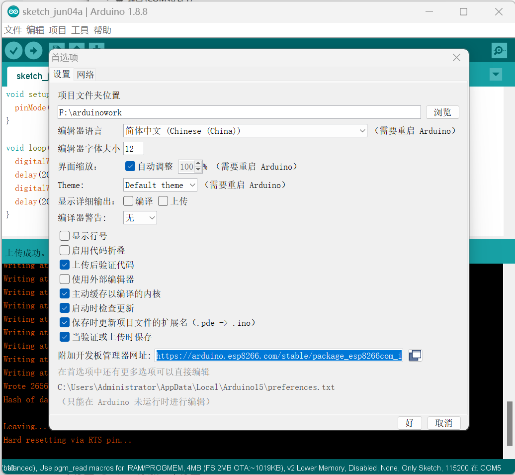
Task: Open the 项目 menu
Action: coord(58,30)
